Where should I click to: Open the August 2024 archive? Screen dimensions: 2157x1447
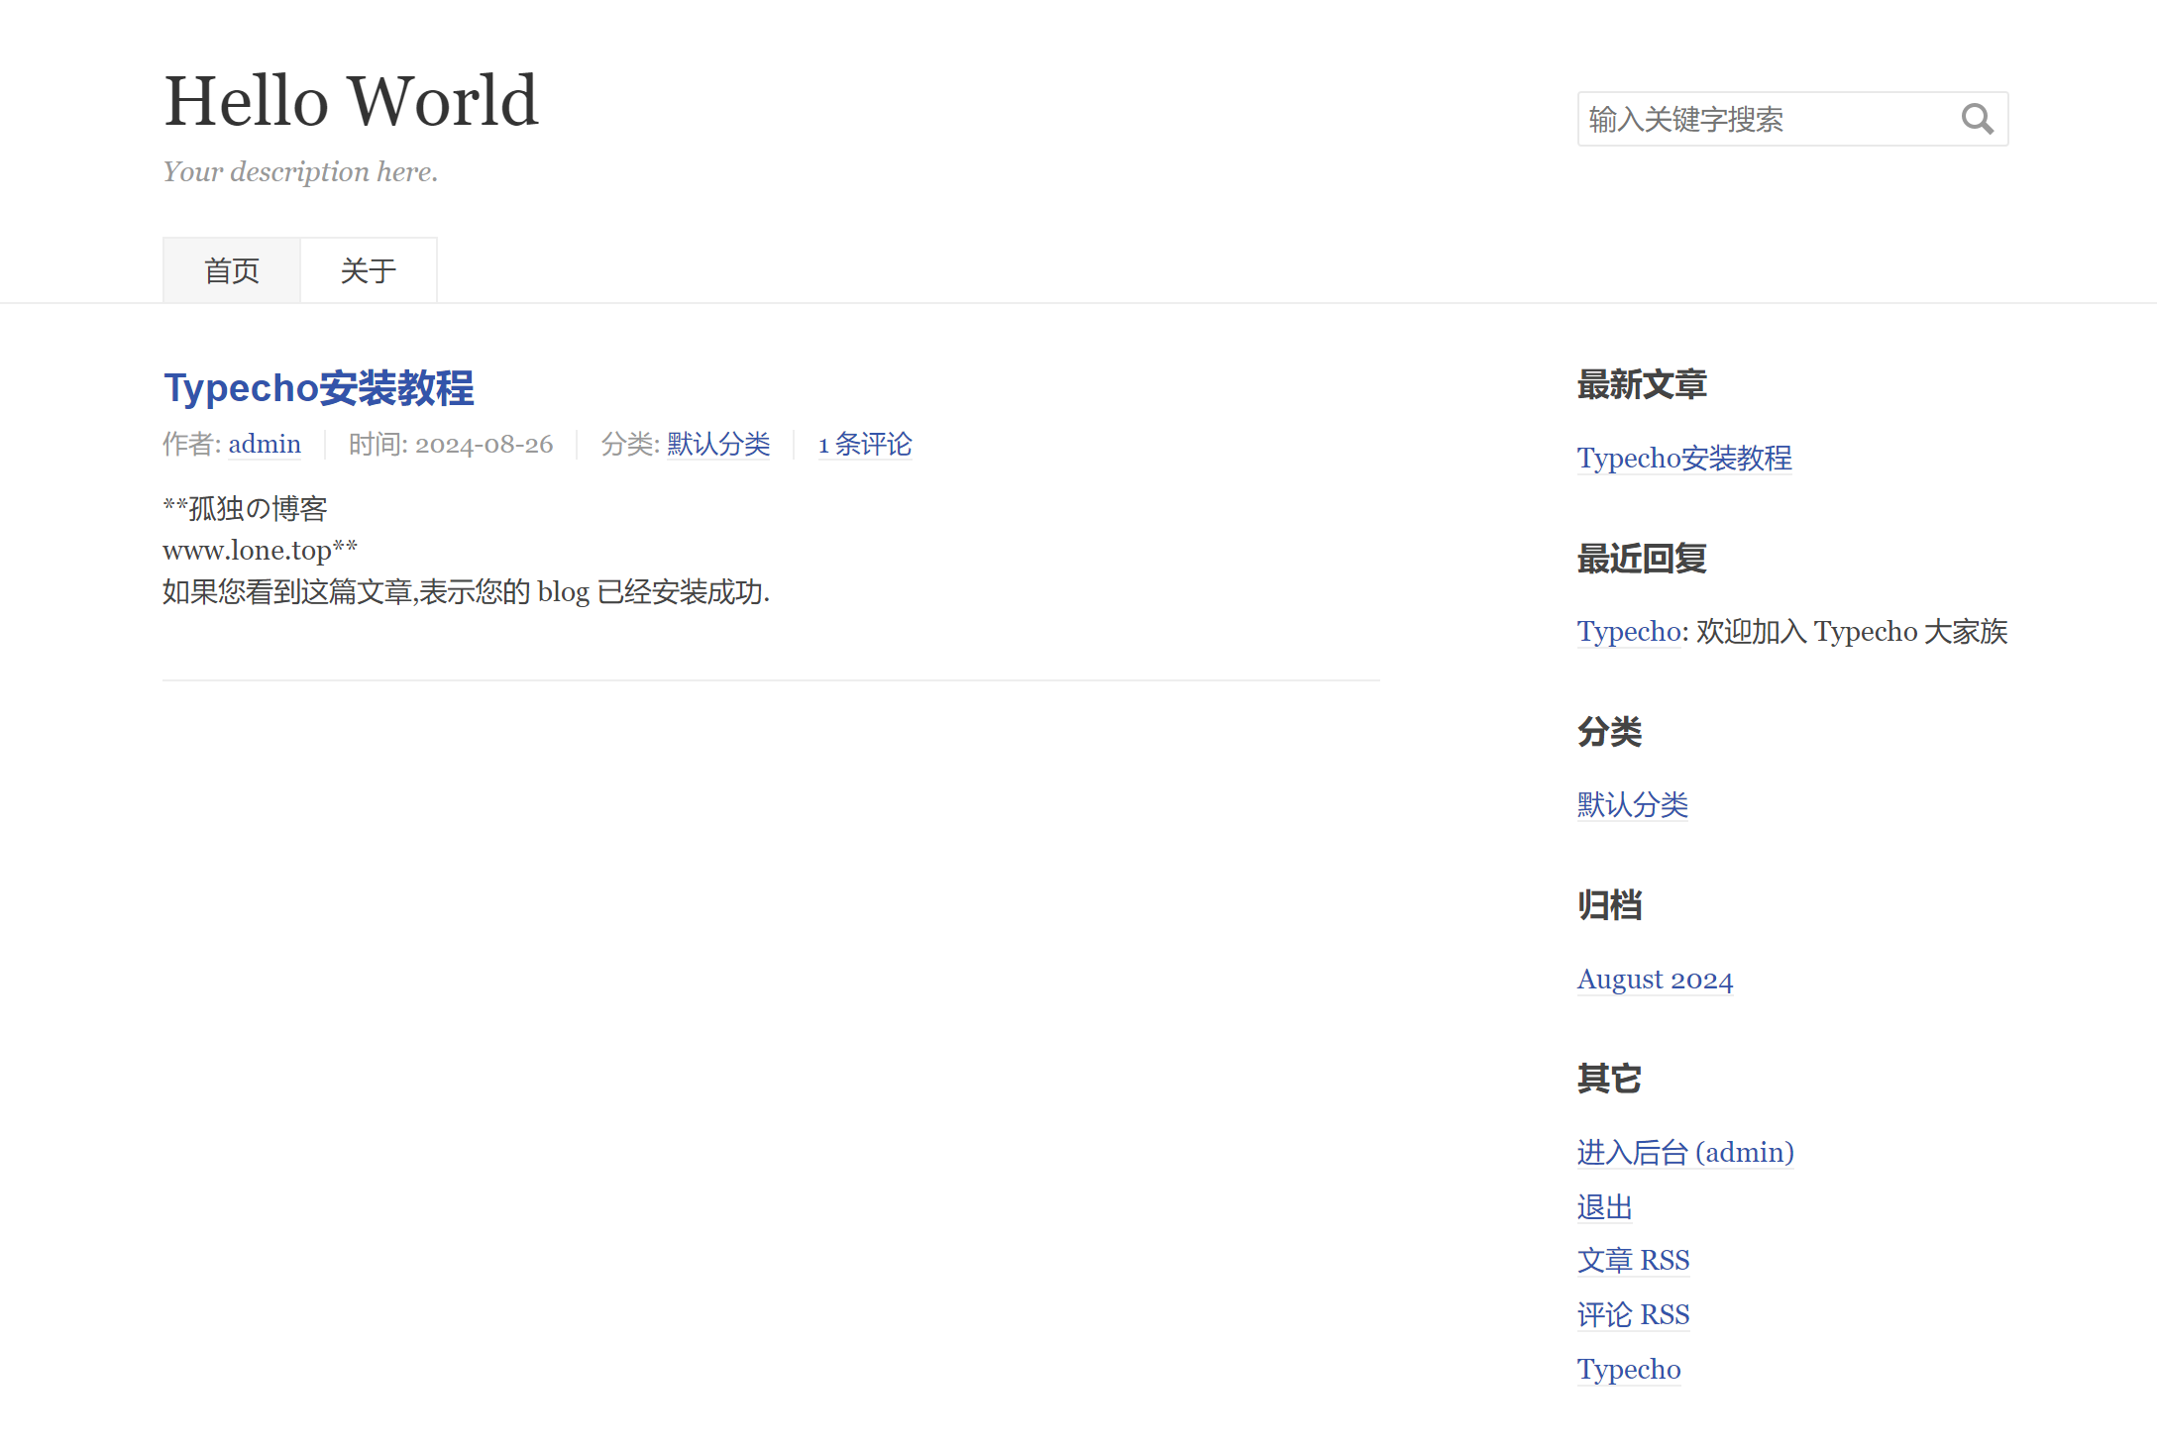pos(1655,980)
